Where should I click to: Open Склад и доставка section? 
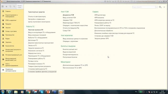pos(11,31)
